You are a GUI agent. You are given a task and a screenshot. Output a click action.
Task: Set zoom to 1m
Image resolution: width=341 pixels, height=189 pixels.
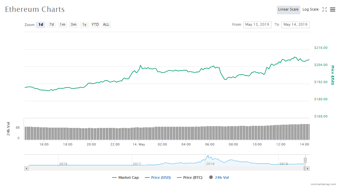tap(62, 25)
